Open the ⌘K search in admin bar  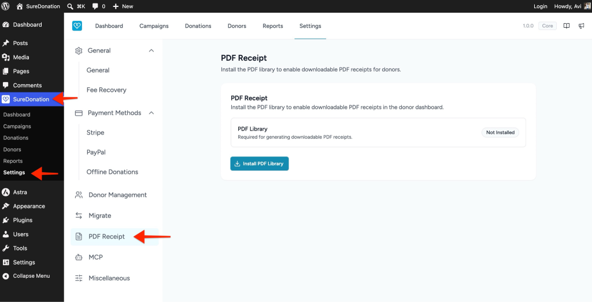pyautogui.click(x=76, y=6)
